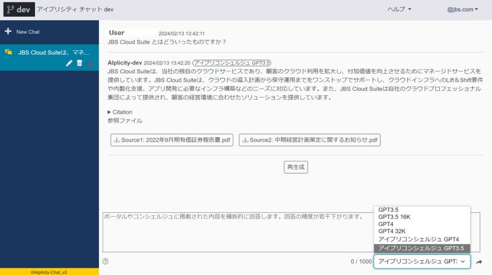
Task: Click the 再生成 regenerate button
Action: click(296, 167)
